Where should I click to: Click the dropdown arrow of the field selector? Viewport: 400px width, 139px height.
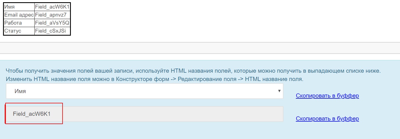coord(280,91)
